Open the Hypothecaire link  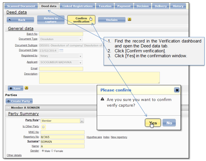coord(94,137)
